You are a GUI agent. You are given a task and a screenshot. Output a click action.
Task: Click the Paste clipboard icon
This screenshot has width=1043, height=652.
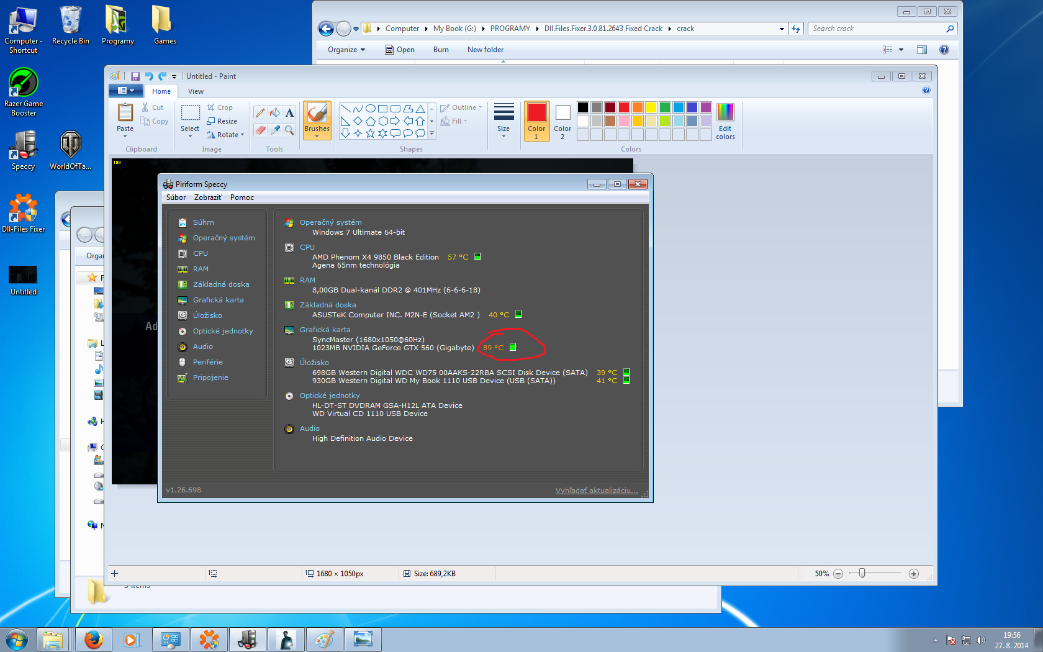point(125,112)
